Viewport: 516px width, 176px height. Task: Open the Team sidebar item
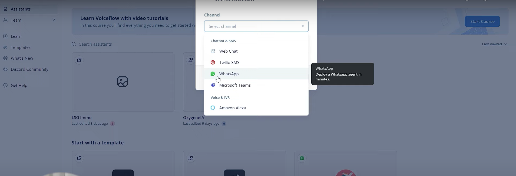pyautogui.click(x=29, y=20)
